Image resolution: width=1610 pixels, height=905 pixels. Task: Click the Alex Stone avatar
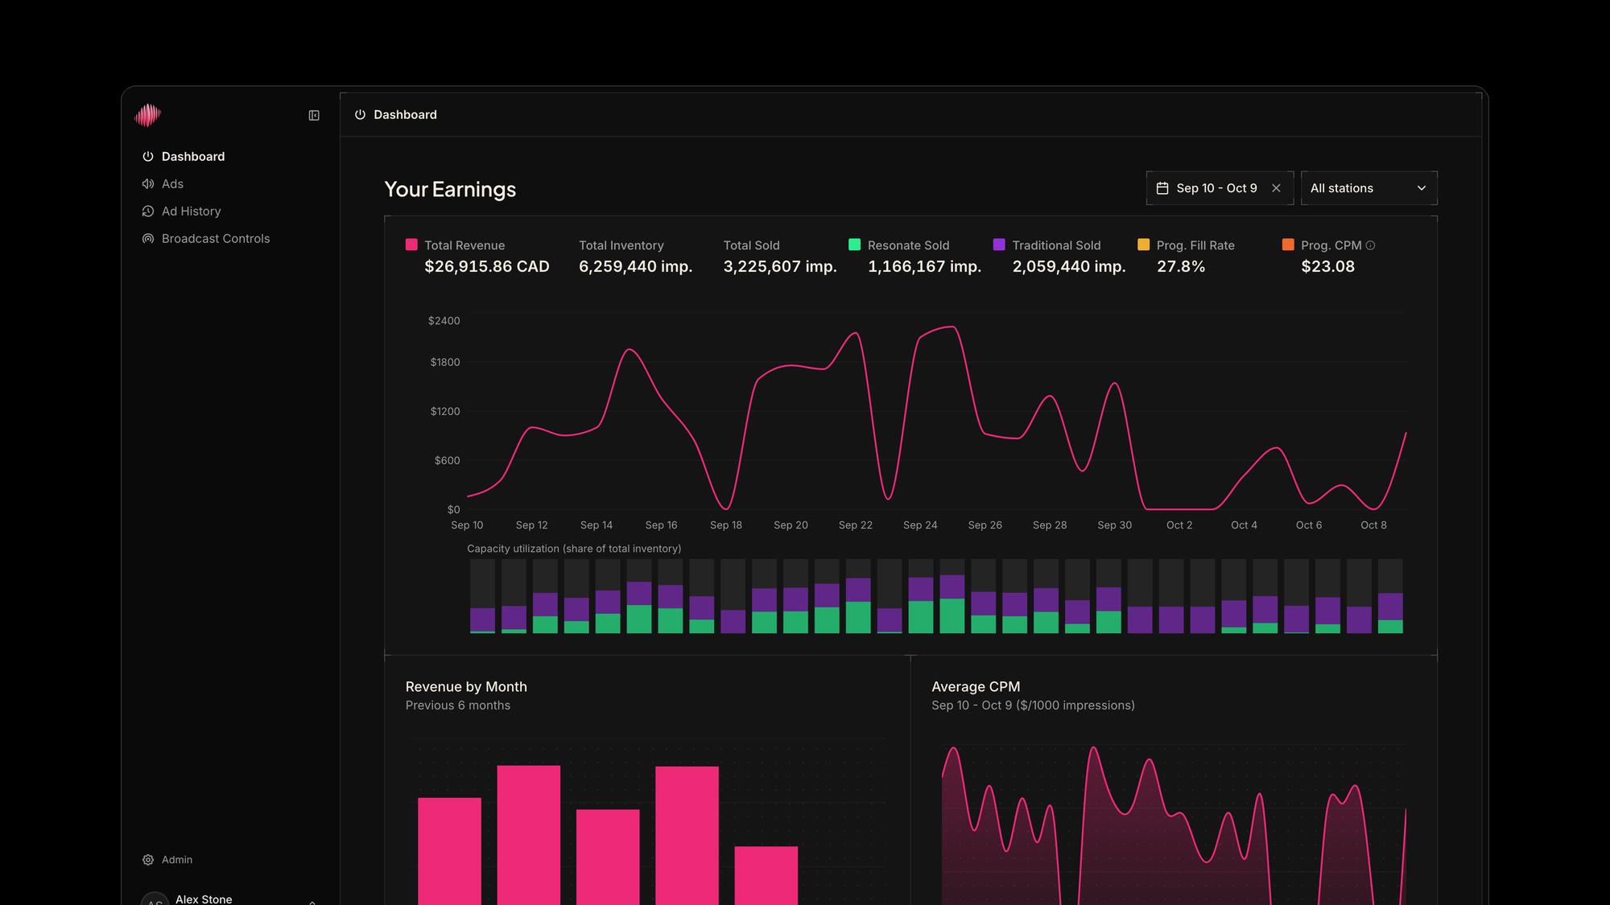click(x=155, y=899)
